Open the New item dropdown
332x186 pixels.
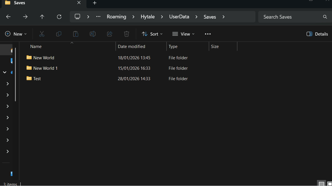point(16,34)
